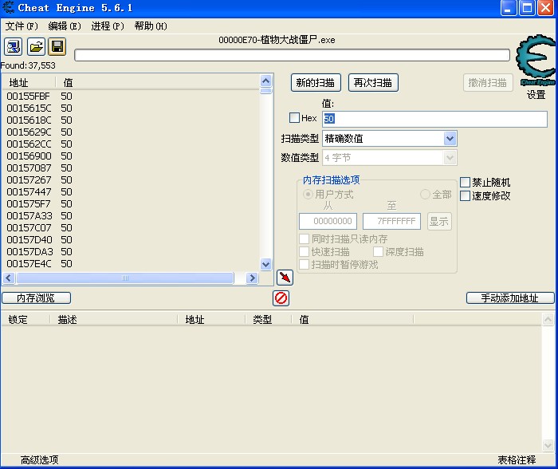
Task: Click the horizontal scrollbar thumb in results
Action: [x=125, y=278]
